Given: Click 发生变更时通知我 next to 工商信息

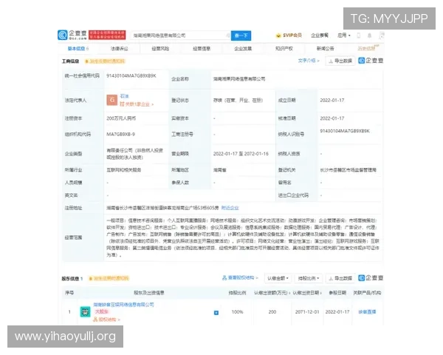Looking at the screenshot, I should (105, 61).
